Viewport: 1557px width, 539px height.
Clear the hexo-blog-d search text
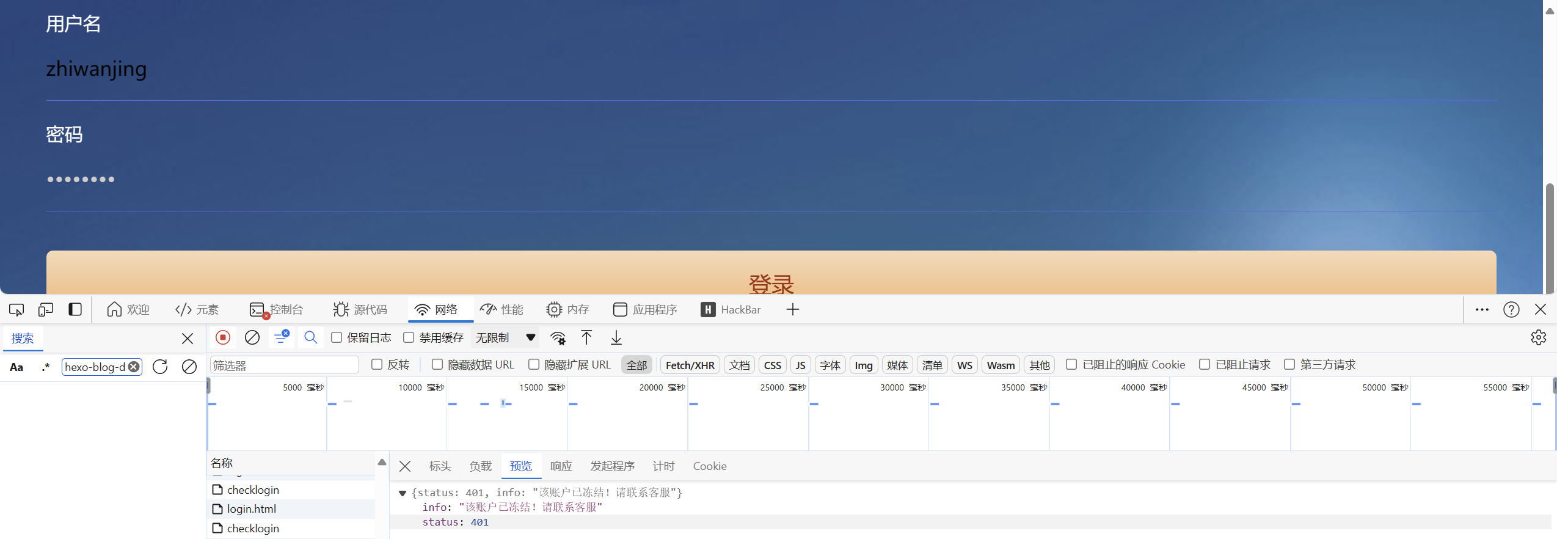point(134,367)
